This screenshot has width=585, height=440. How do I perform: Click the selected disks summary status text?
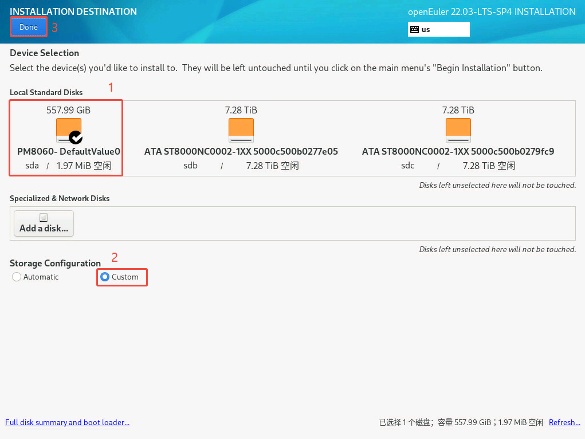pyautogui.click(x=461, y=422)
